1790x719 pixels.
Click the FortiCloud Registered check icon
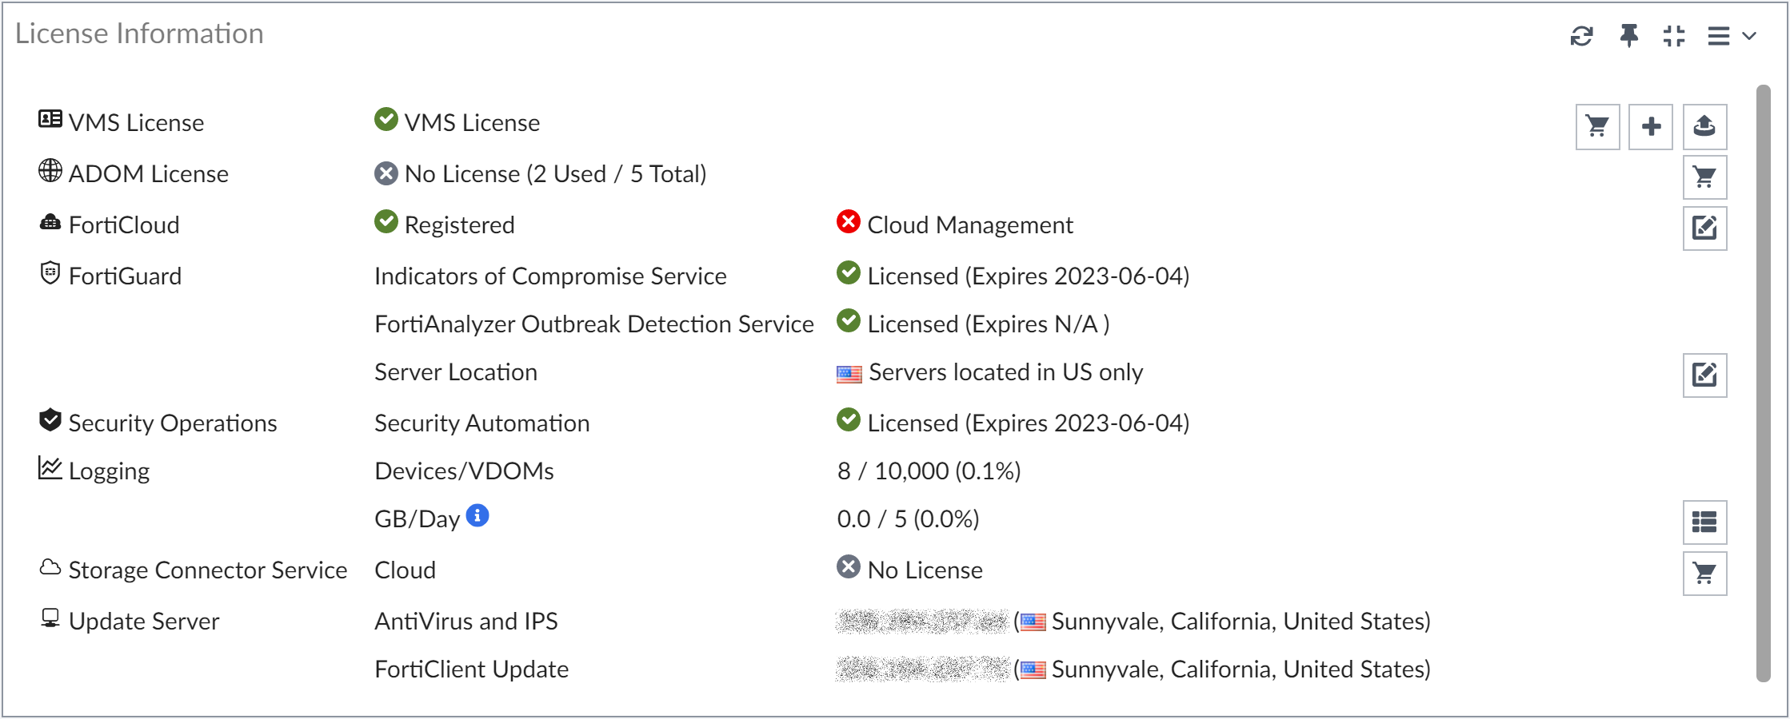click(386, 222)
